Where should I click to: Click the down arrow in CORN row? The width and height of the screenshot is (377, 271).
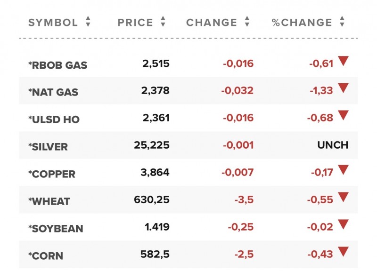[343, 252]
